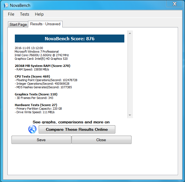Select the Results - Unsaved tab
Viewport: 185px width, 182px height.
45,24
